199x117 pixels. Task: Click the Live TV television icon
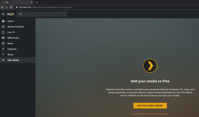click(3, 32)
